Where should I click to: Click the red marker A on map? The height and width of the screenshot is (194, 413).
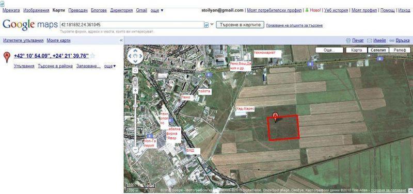[x=275, y=117]
